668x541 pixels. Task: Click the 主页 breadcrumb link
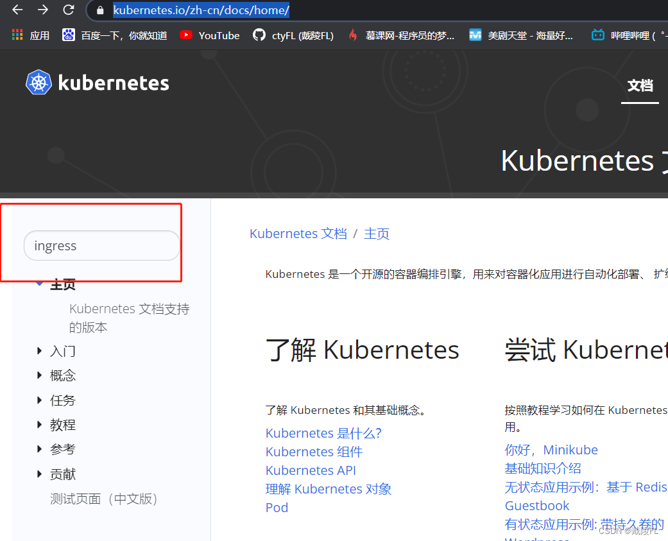(377, 234)
